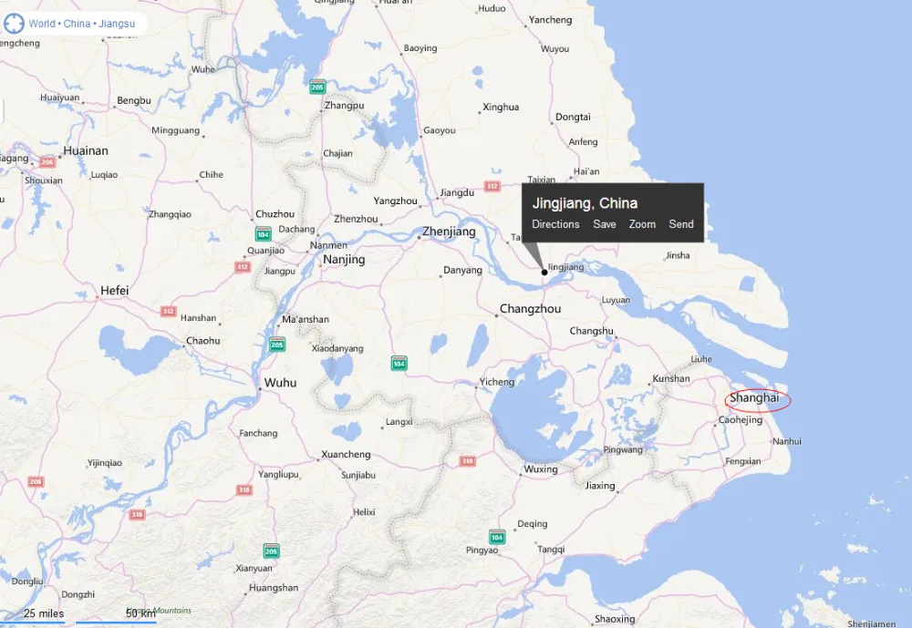Choose Zoom in the Jingjiang popup
The height and width of the screenshot is (628, 912).
click(642, 224)
